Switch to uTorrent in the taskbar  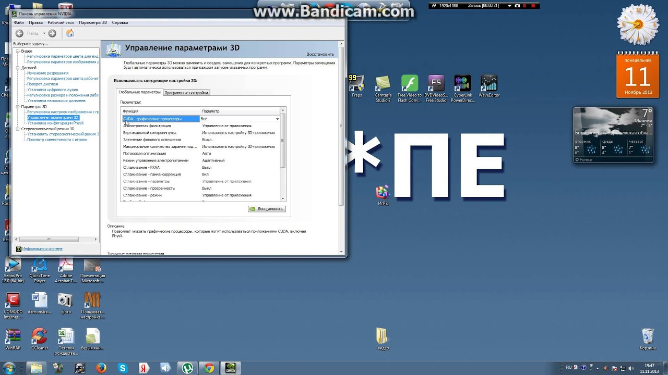click(x=187, y=368)
